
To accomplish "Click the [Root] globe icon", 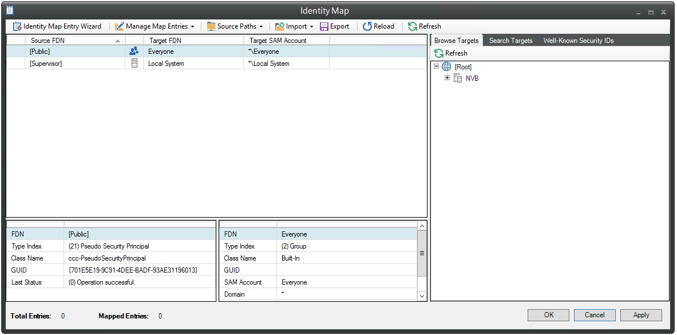I will (446, 67).
